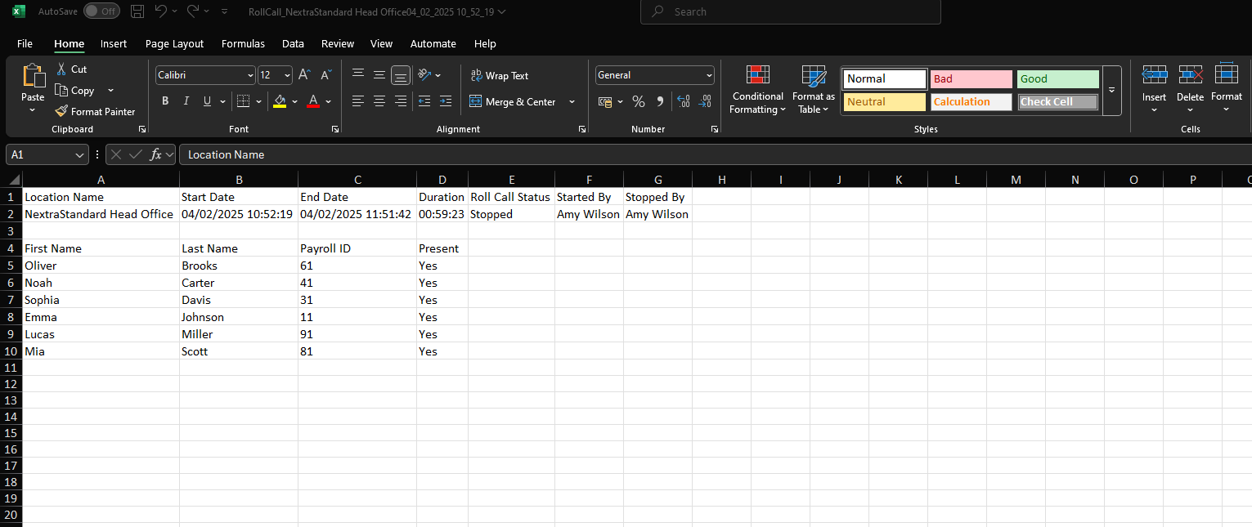Open Conditional Formatting menu

pyautogui.click(x=757, y=90)
